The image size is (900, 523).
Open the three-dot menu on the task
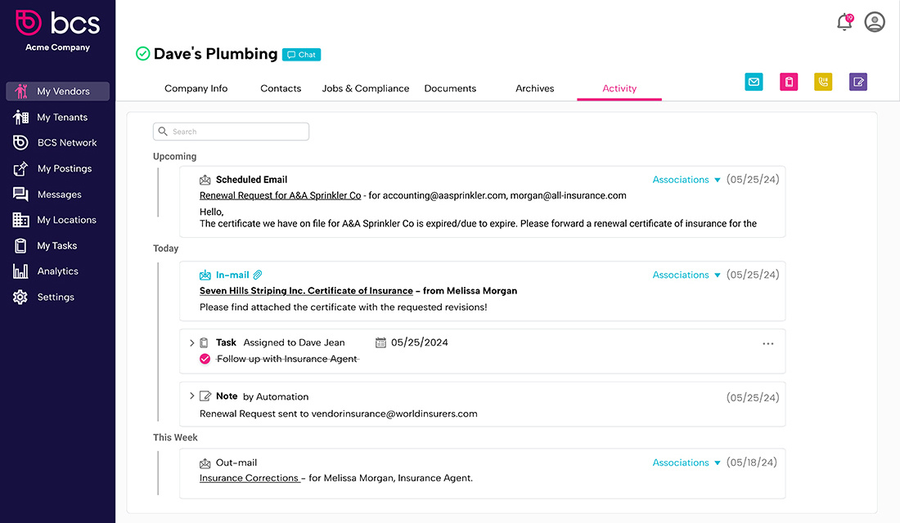point(768,343)
